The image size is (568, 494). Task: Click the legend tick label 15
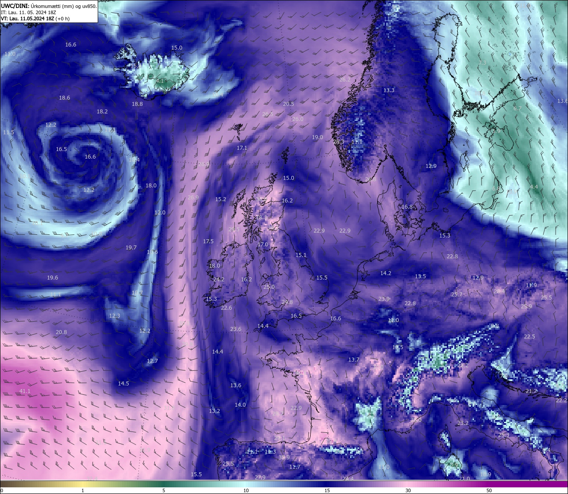(327, 490)
